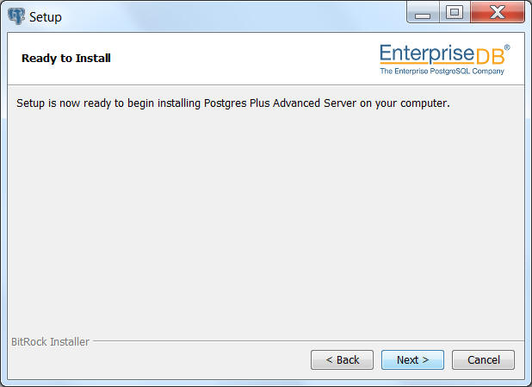Click the BitRock Installer label
The width and height of the screenshot is (532, 387).
point(50,341)
